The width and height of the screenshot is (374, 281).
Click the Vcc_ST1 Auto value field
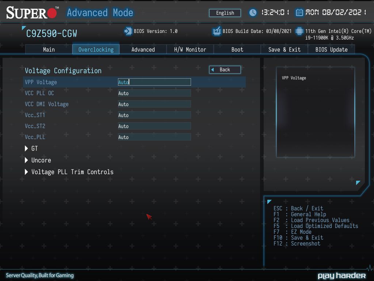click(x=154, y=115)
